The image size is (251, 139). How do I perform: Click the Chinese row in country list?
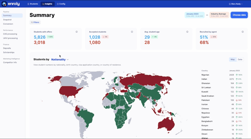click(x=222, y=109)
